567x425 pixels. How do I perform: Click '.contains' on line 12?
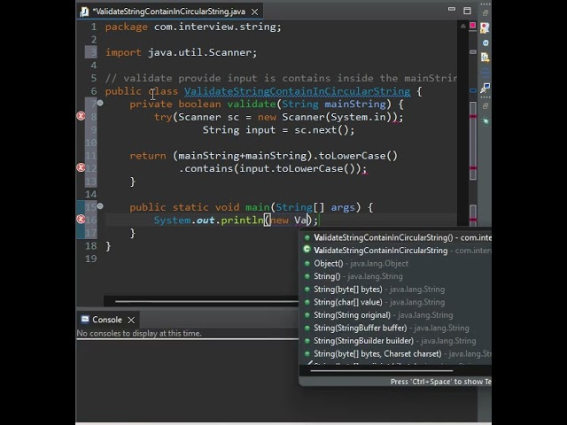tap(206, 169)
